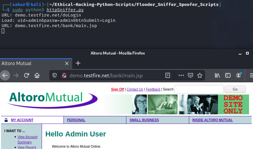Open the INSIDE ALTORO MUTUAL tab
The height and width of the screenshot is (149, 253).
[212, 120]
